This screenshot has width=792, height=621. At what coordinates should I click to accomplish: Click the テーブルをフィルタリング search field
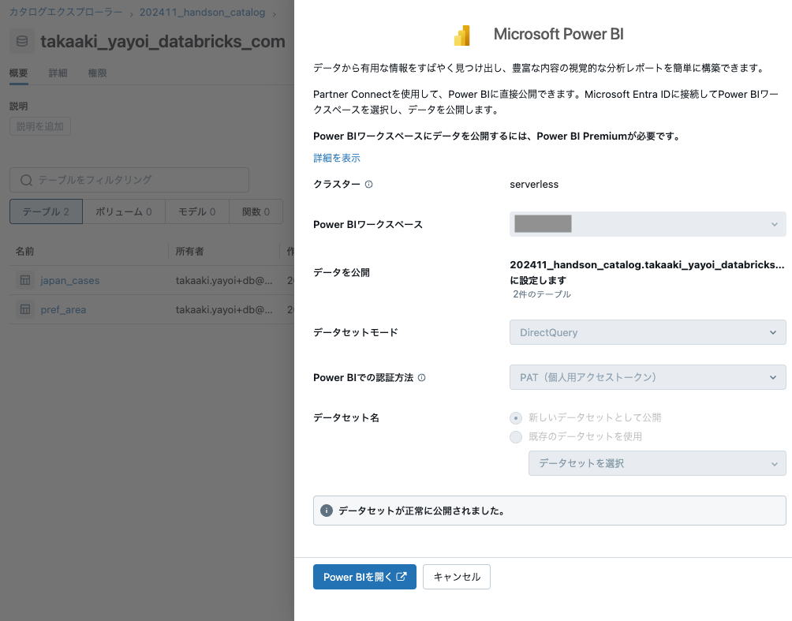coord(129,180)
